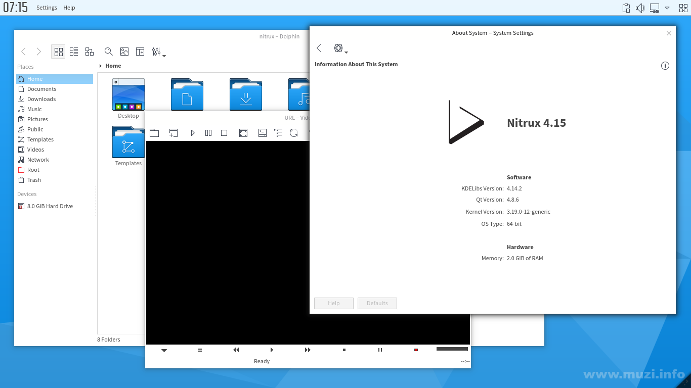Click the volume slider in video player
Viewport: 691px width, 388px height.
click(x=452, y=349)
